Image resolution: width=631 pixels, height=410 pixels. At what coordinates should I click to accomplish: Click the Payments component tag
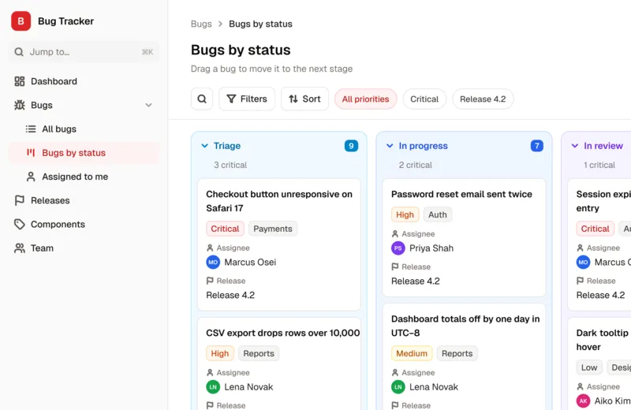(x=273, y=229)
